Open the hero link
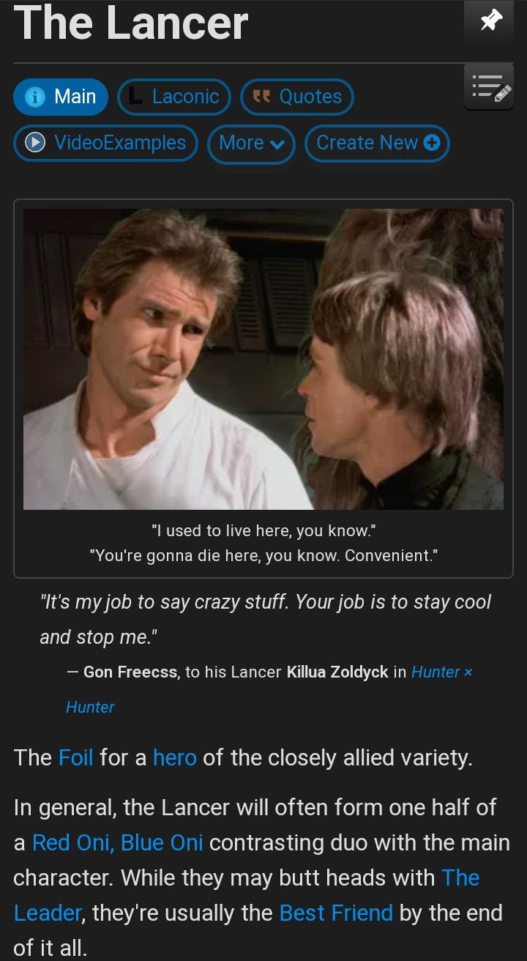 pyautogui.click(x=175, y=757)
